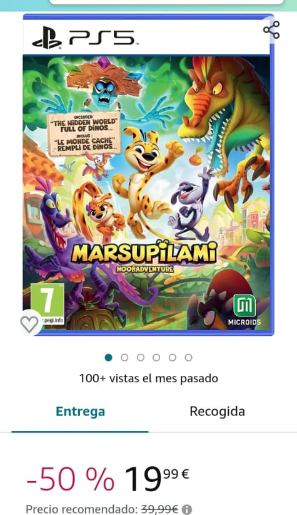Tap the '100+ vistas el mes pasado' text
The width and height of the screenshot is (297, 515).
(149, 378)
